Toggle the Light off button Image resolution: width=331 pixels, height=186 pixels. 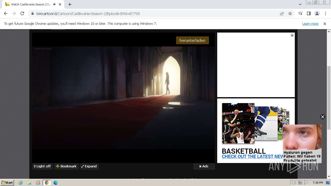(42, 166)
